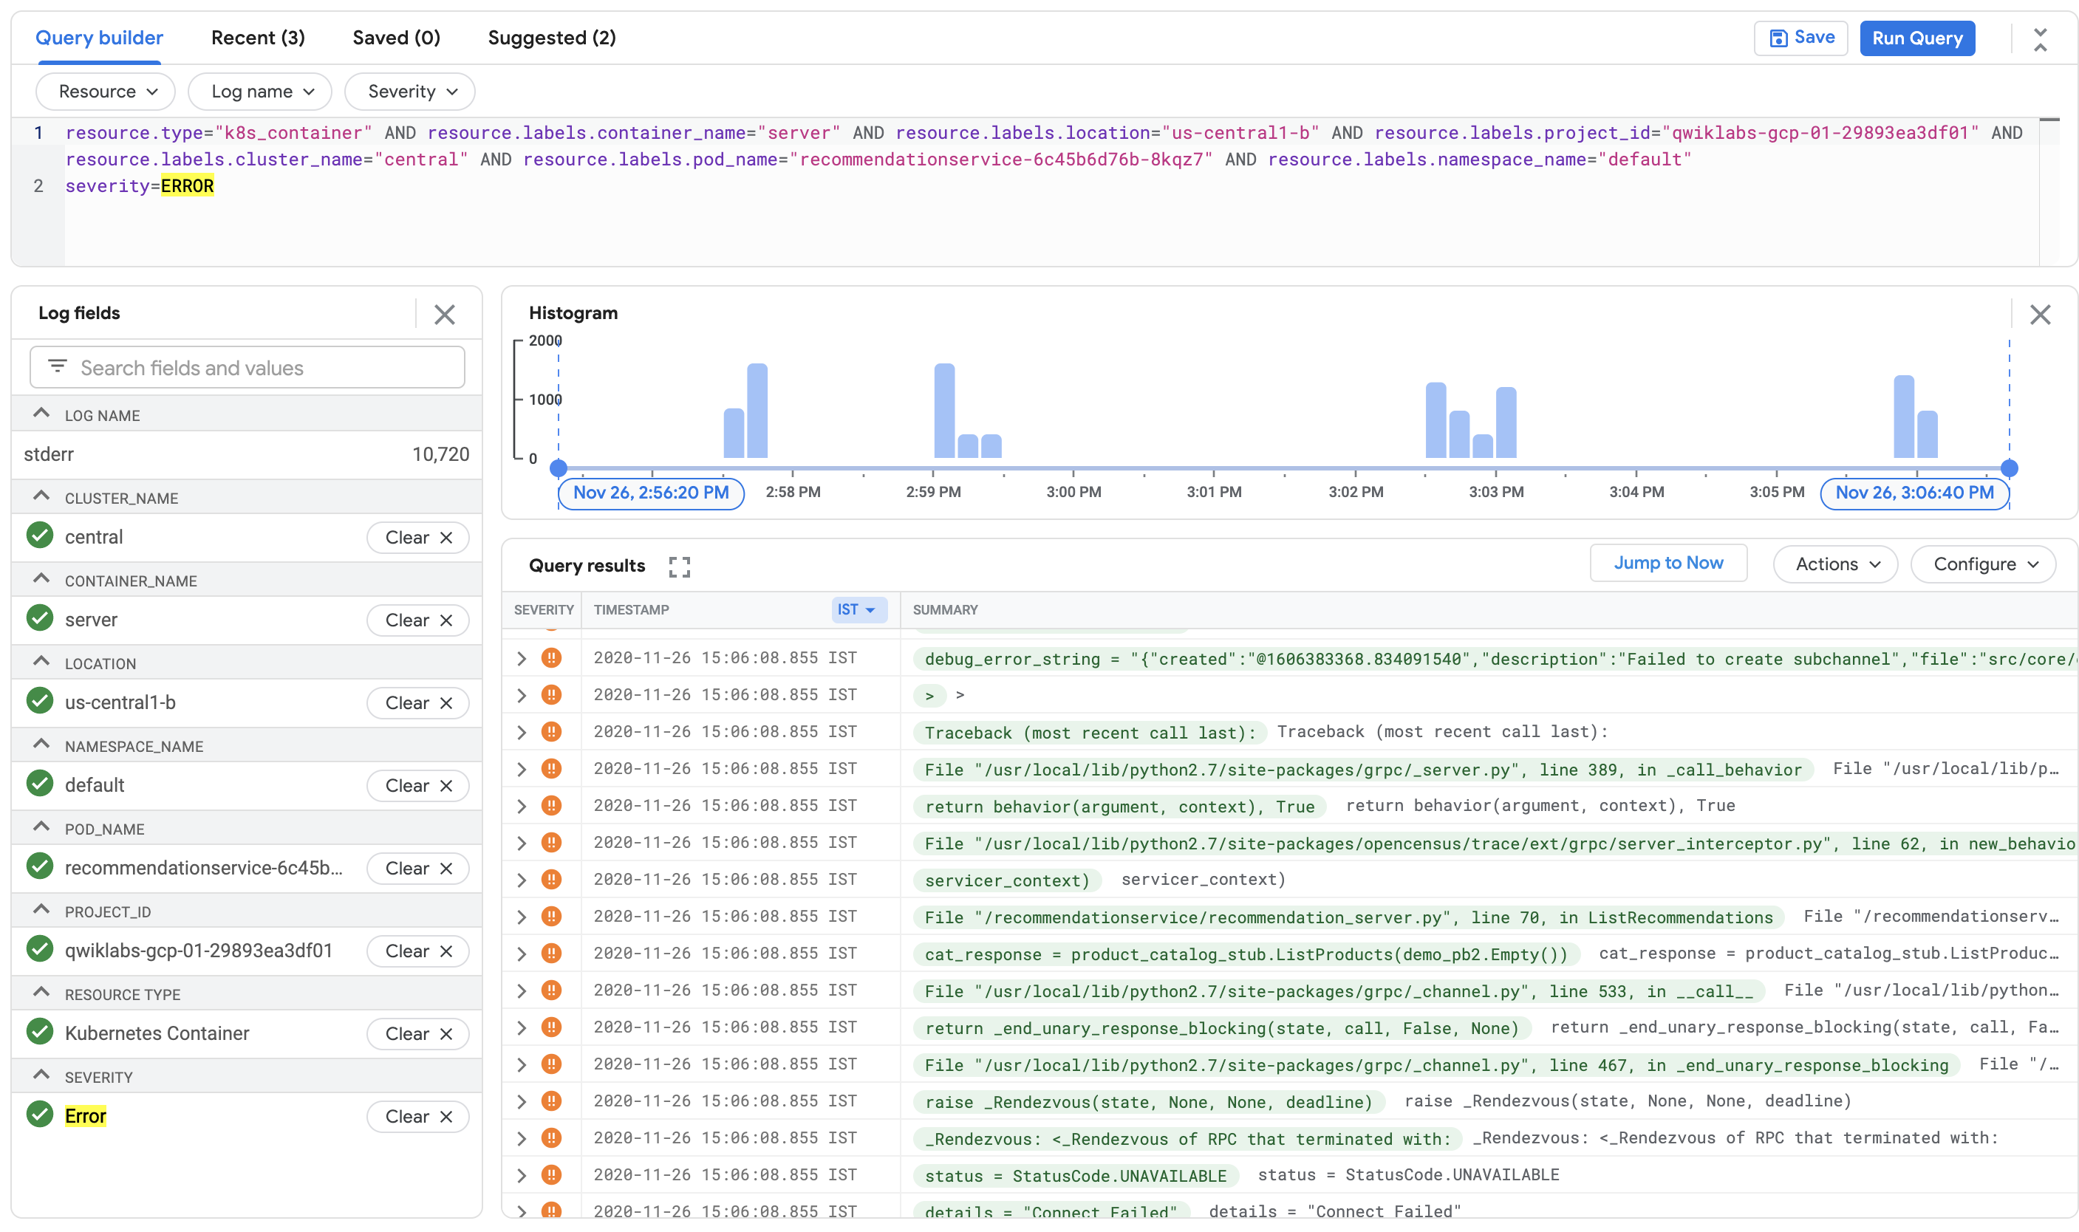Image resolution: width=2079 pixels, height=1232 pixels.
Task: Click the filter icon in the search fields box
Action: [x=58, y=366]
